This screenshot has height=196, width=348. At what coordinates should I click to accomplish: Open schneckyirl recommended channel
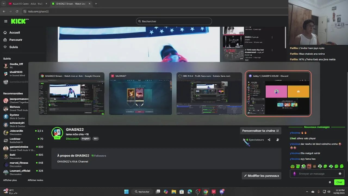coord(16,124)
